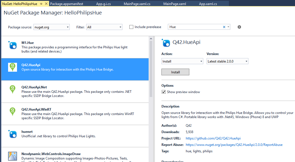Click the huenet description text
This screenshot has width=295, height=162.
click(x=59, y=136)
